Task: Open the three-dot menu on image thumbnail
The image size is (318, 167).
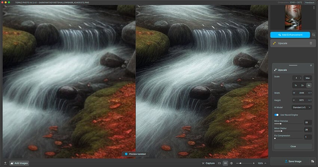Action: coord(314,8)
